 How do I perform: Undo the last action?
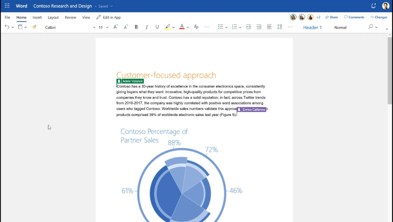(7, 27)
